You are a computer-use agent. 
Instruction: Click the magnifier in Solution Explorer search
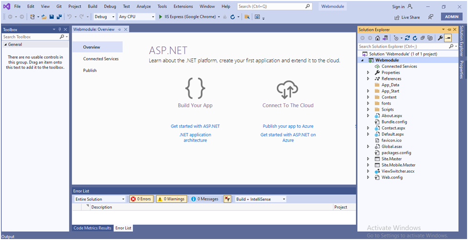[451, 46]
